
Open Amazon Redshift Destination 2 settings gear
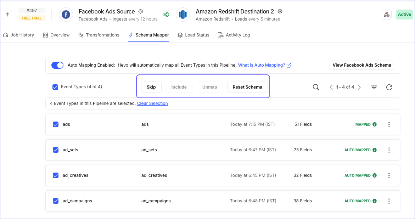point(280,11)
